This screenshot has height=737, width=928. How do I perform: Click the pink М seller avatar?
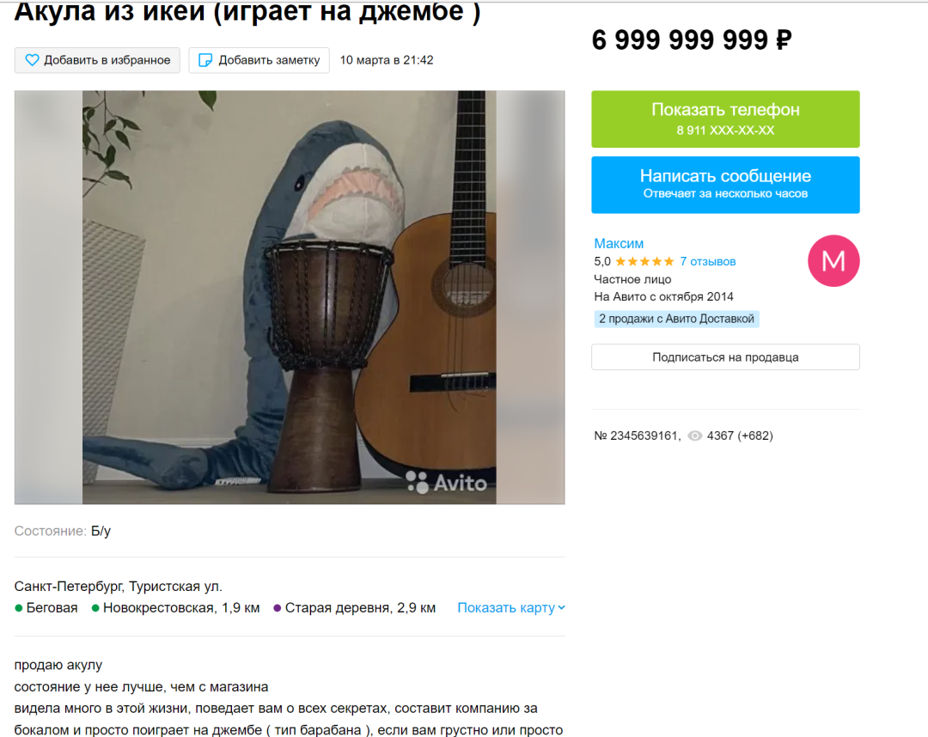(833, 261)
